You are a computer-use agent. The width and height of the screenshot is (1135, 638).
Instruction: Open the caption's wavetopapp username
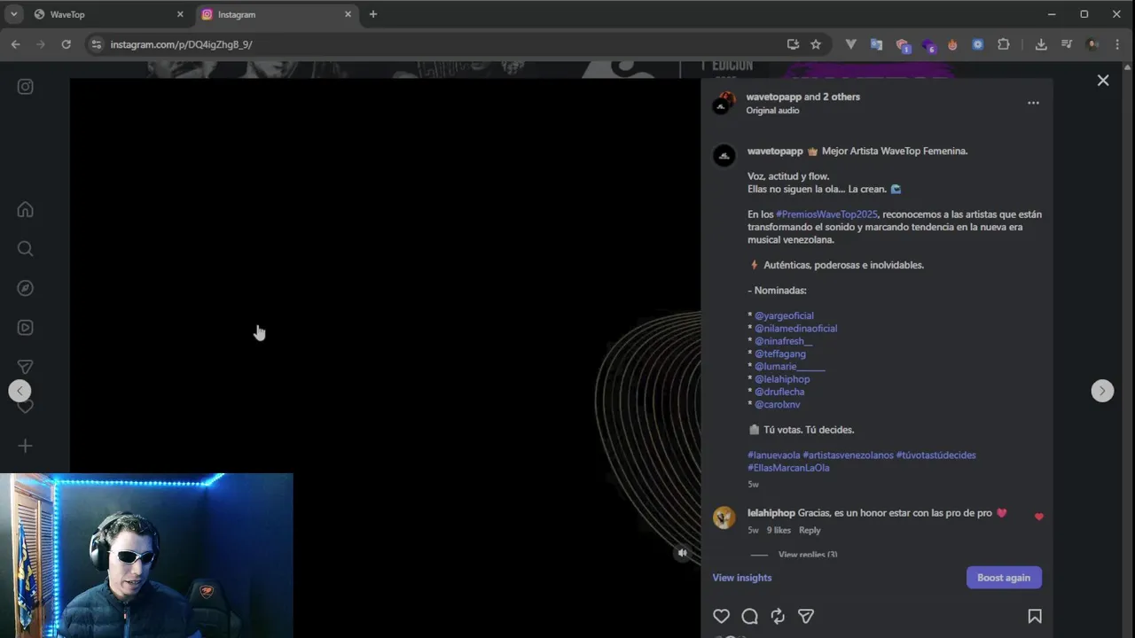(x=775, y=152)
